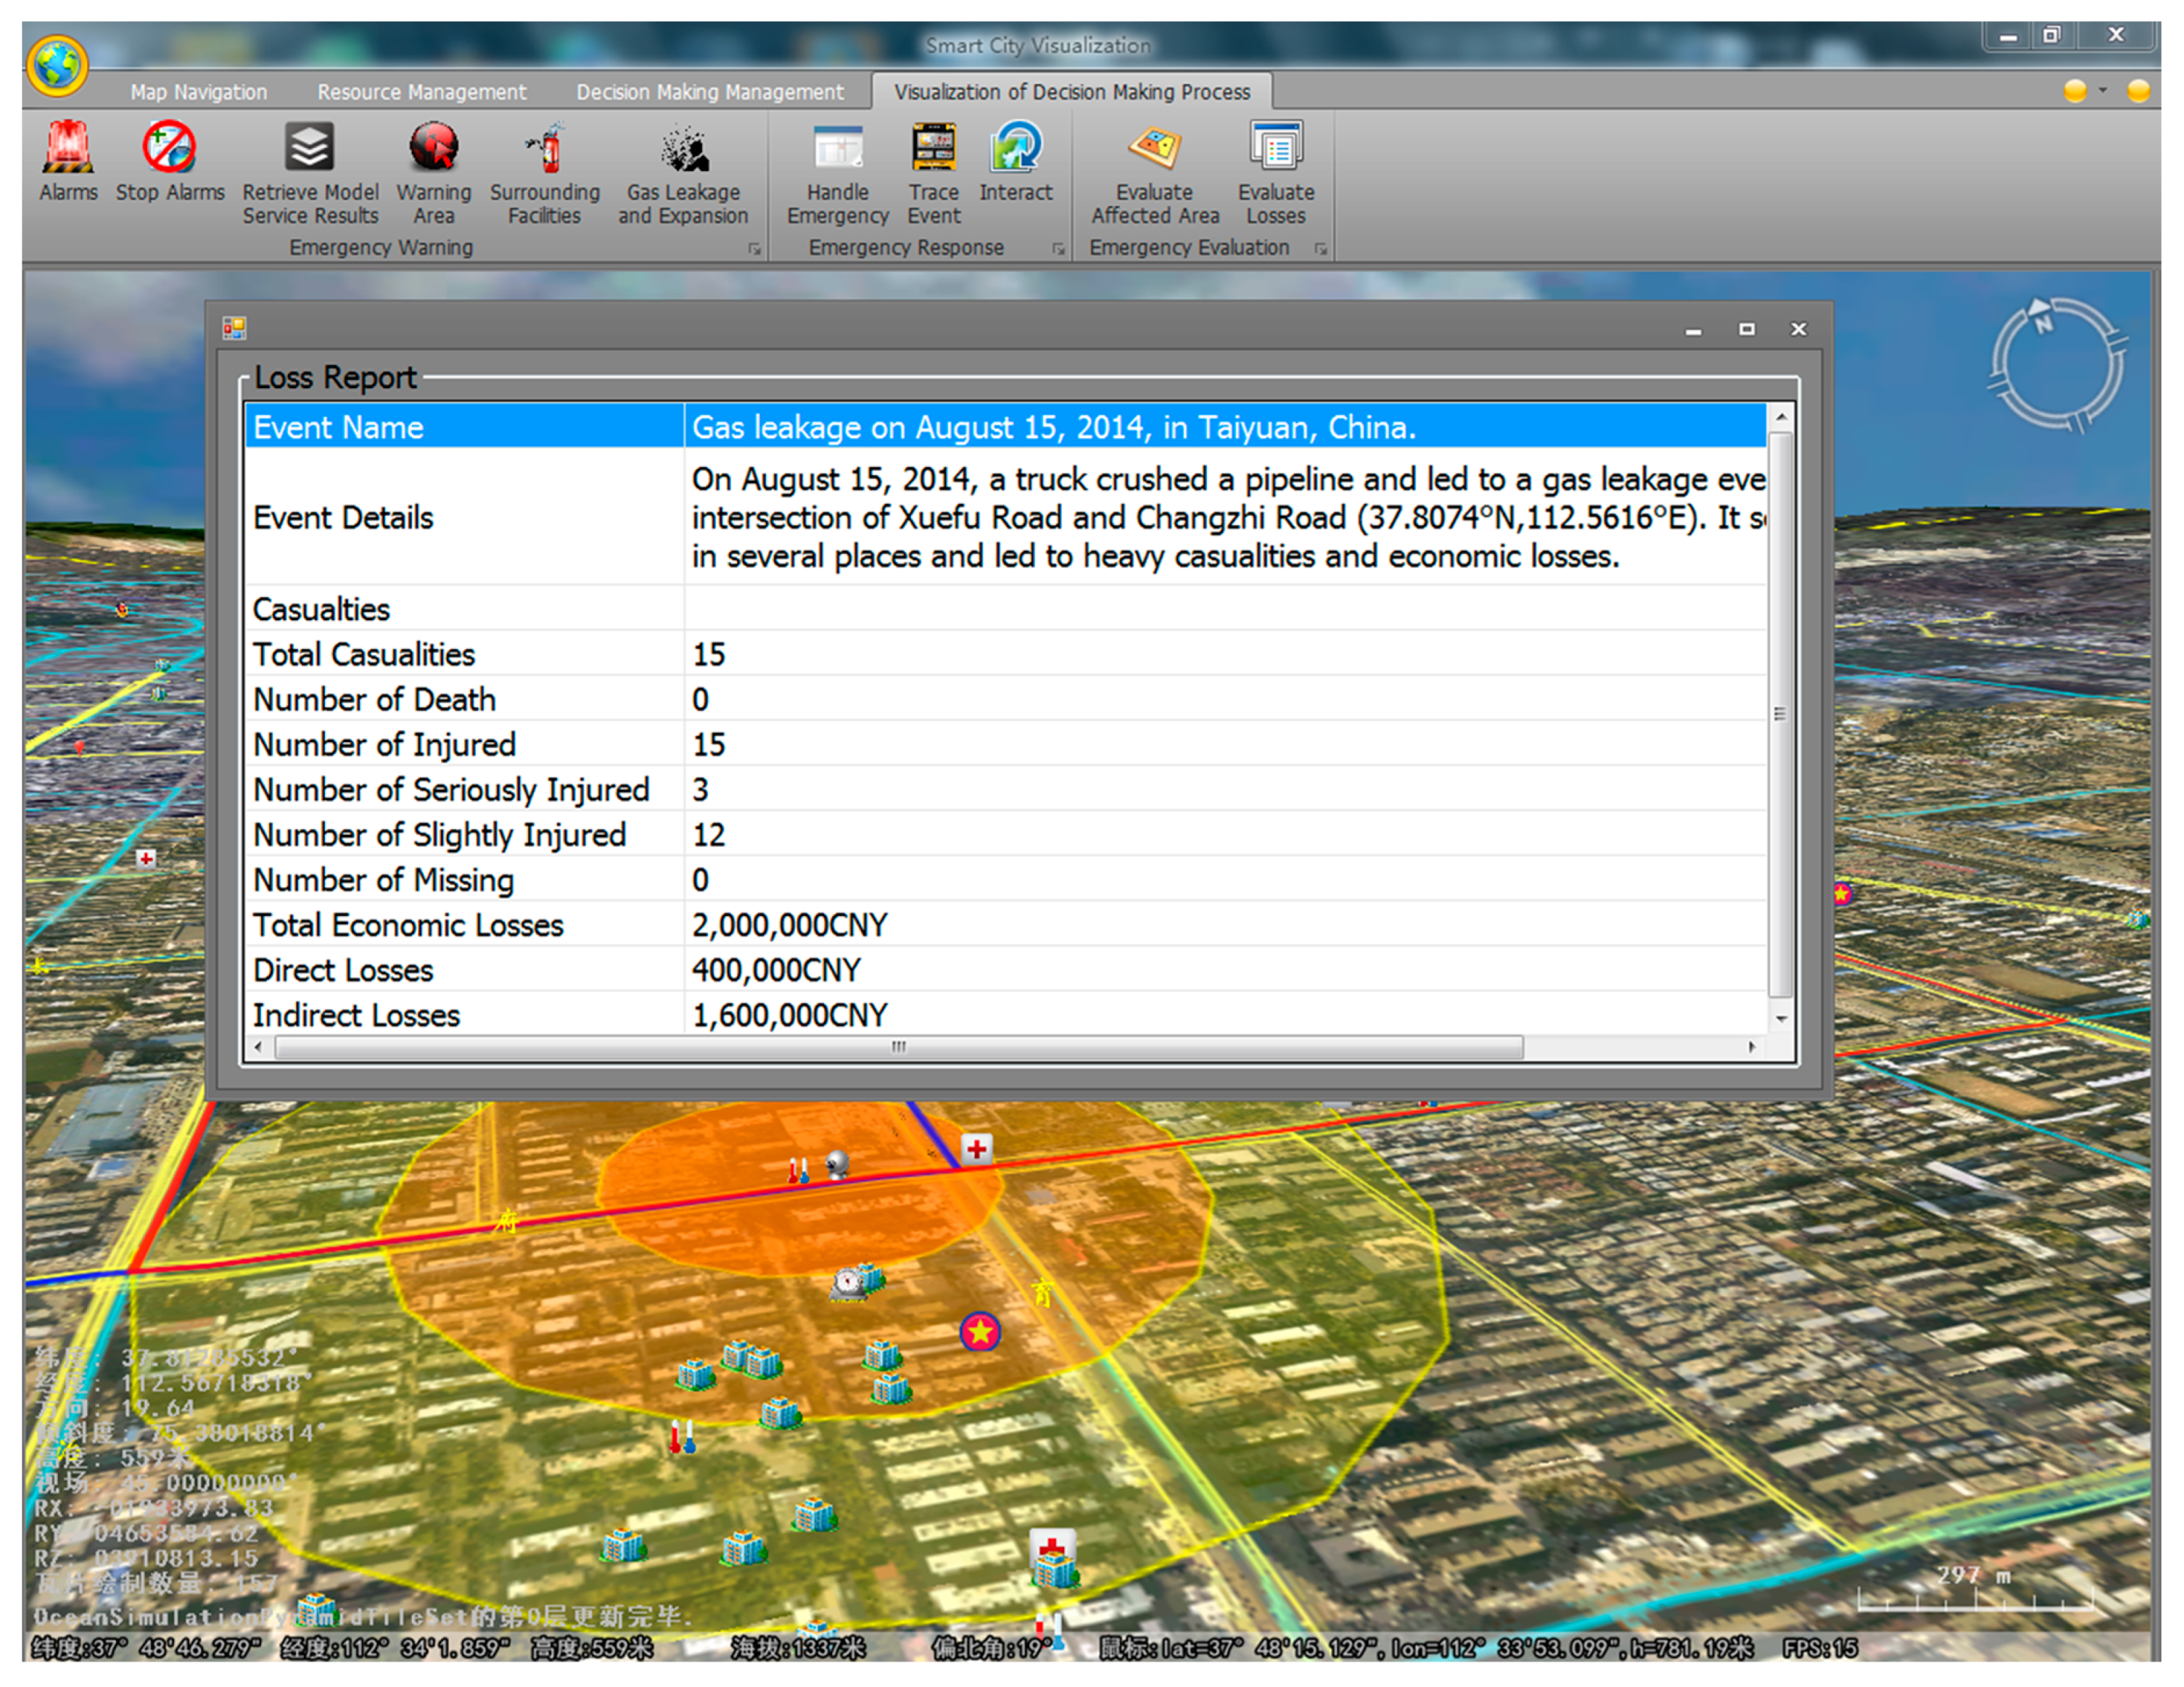Click the scroll right arrow in Loss Report

[1752, 1047]
